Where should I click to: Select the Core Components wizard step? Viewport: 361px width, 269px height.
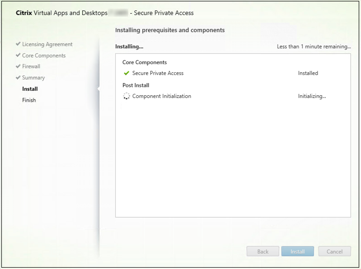pyautogui.click(x=44, y=56)
